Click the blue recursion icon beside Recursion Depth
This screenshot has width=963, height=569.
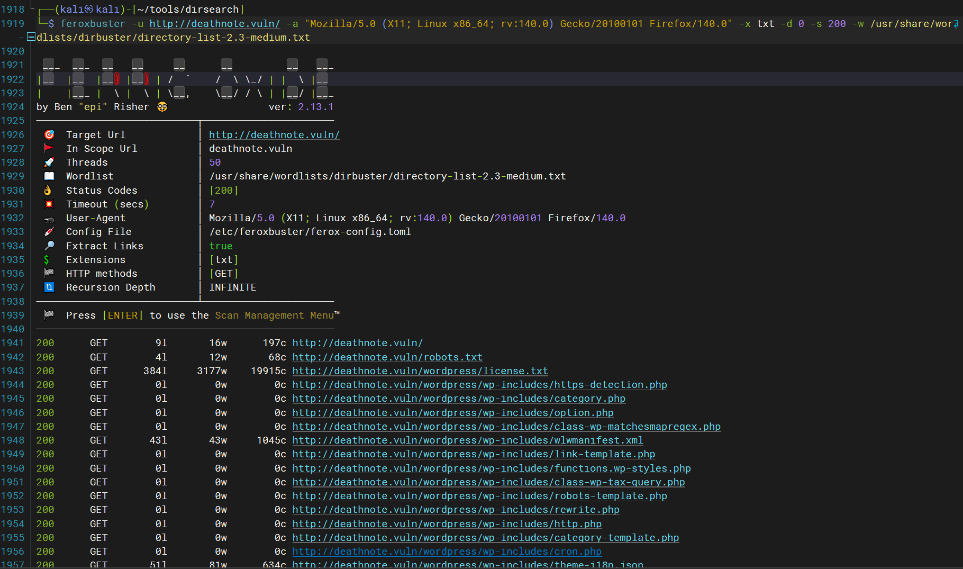[49, 287]
